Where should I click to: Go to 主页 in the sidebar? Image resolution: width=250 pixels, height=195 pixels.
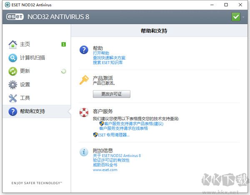pyautogui.click(x=25, y=44)
